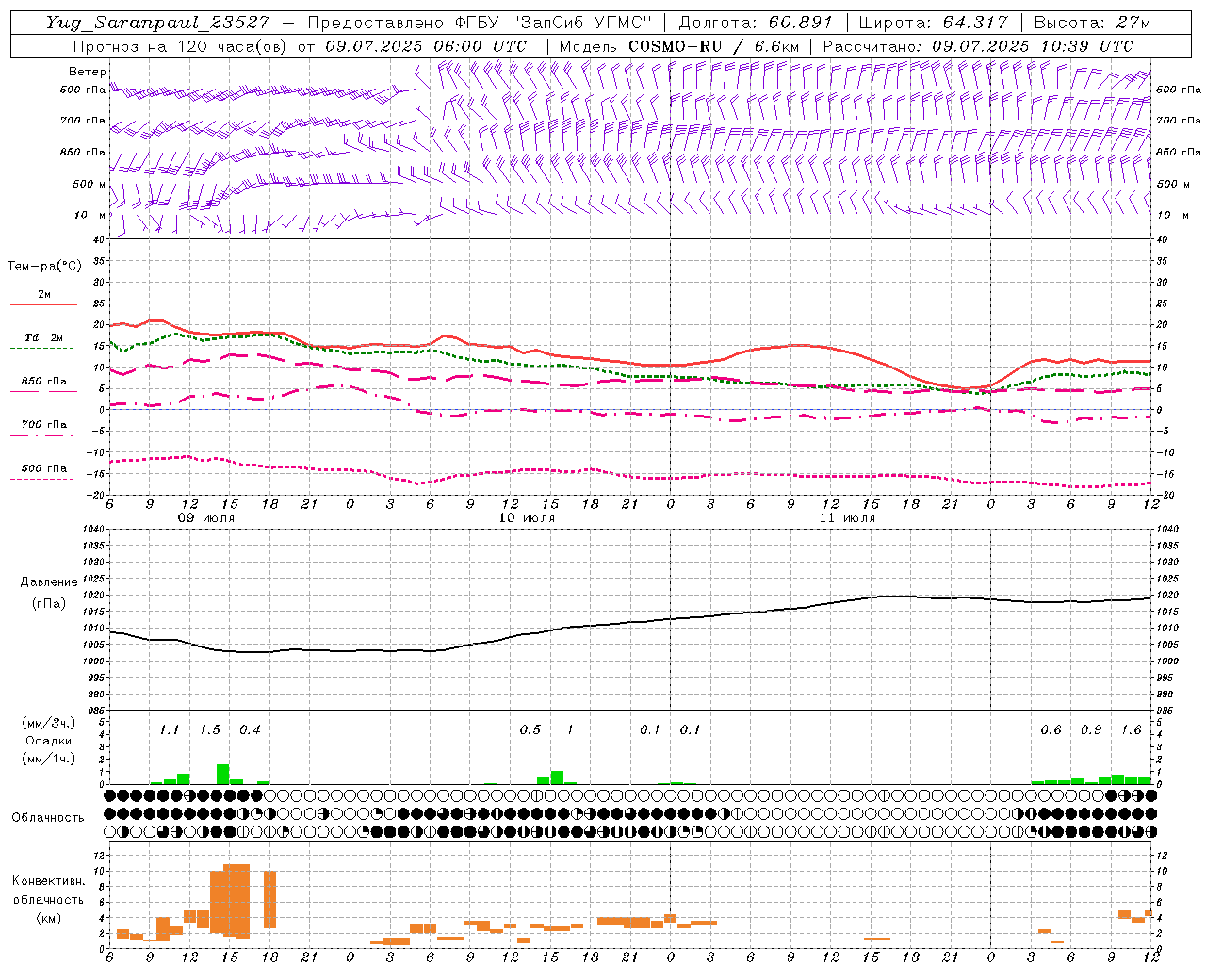The height and width of the screenshot is (965, 1206).
Task: Click the longitude value Долгота: 60.891
Action: tap(756, 23)
